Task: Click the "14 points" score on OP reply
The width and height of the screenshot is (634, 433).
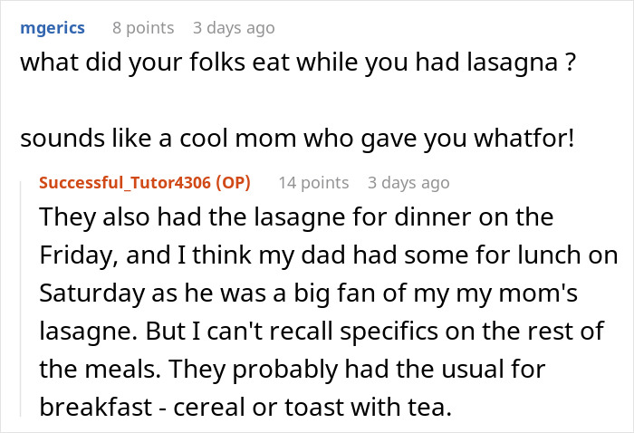Action: click(312, 183)
